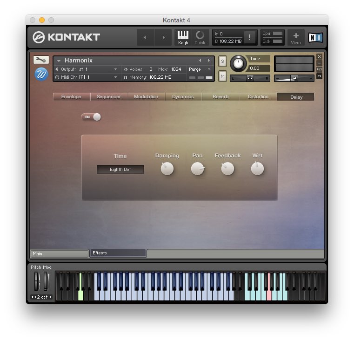Toggle the delay ON switch
Viewport: 354px width, 341px height.
[91, 117]
